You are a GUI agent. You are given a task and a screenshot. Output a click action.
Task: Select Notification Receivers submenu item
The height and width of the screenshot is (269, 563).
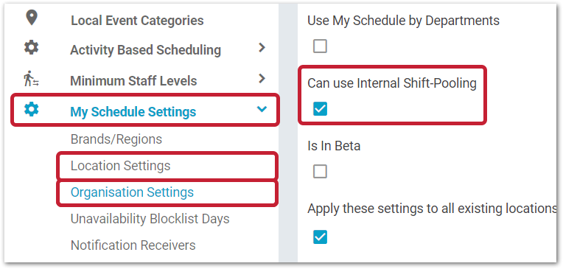(x=133, y=245)
